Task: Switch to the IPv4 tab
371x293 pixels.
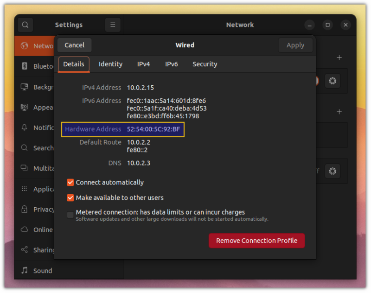Action: click(144, 64)
